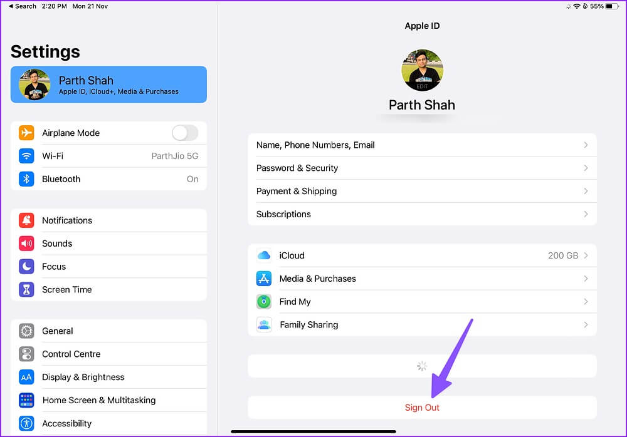Tap the ParthJio 5G network name

click(x=175, y=156)
